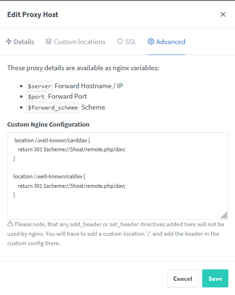
Task: Click the textarea resize handle corner
Action: coord(224,215)
